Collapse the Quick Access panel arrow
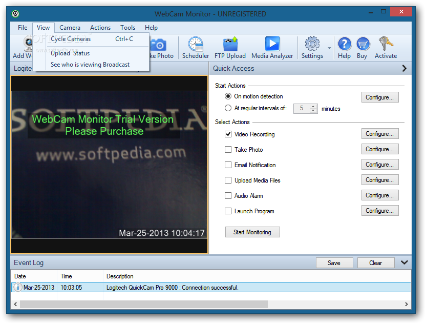The width and height of the screenshot is (426, 324). (404, 68)
